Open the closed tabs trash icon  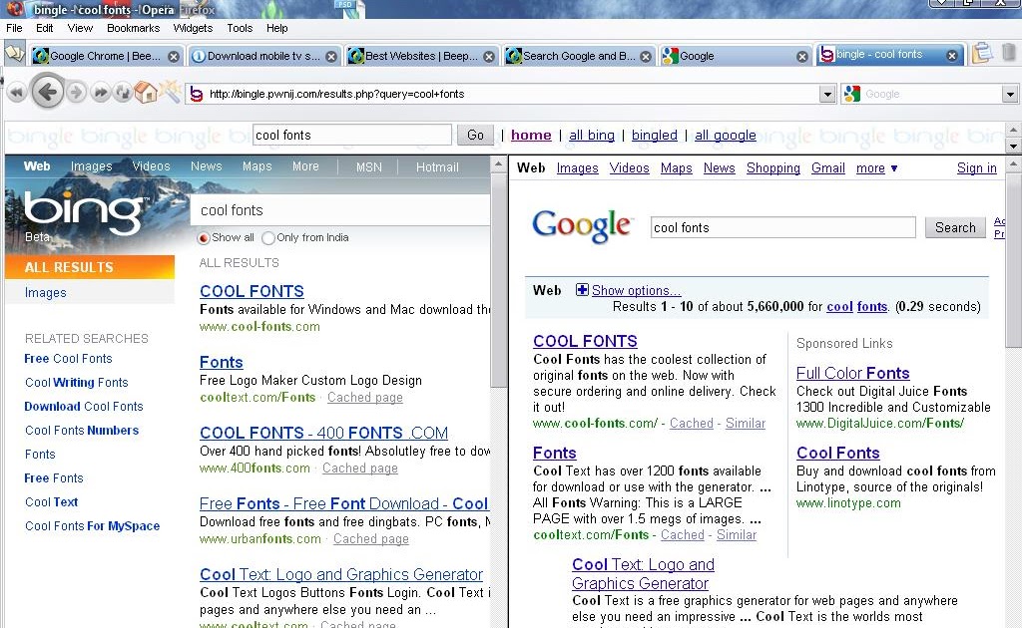[x=1009, y=52]
